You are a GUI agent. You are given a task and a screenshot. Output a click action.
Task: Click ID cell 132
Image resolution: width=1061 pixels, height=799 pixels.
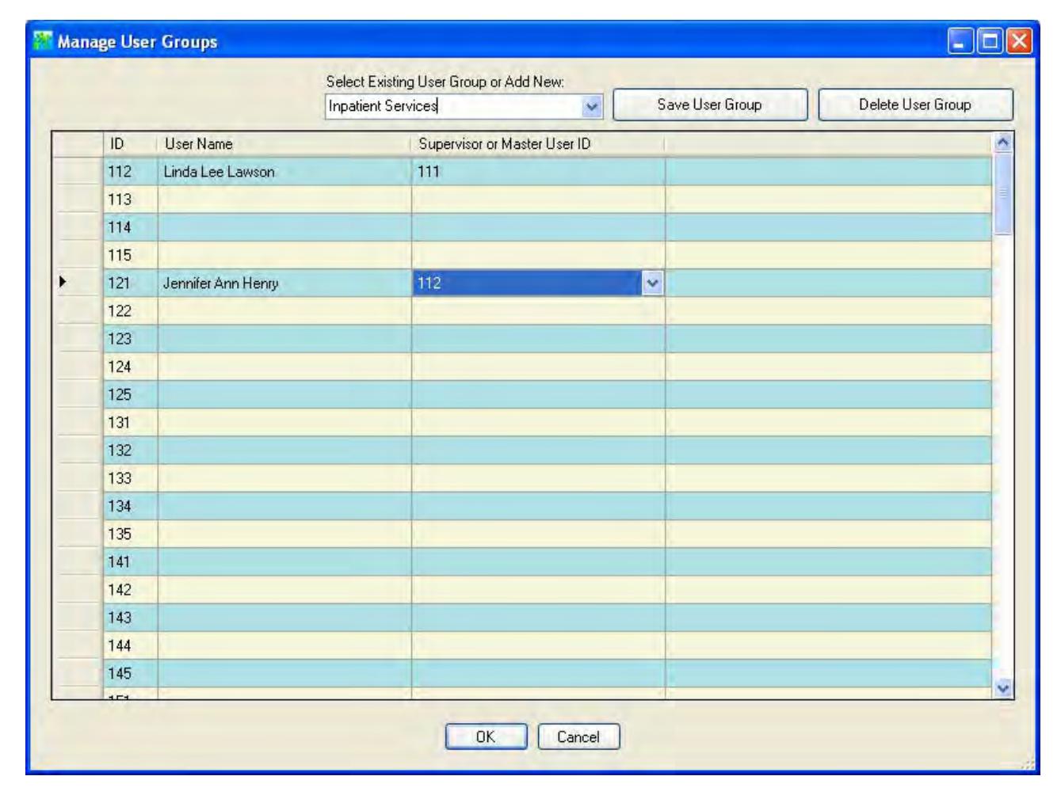point(131,451)
